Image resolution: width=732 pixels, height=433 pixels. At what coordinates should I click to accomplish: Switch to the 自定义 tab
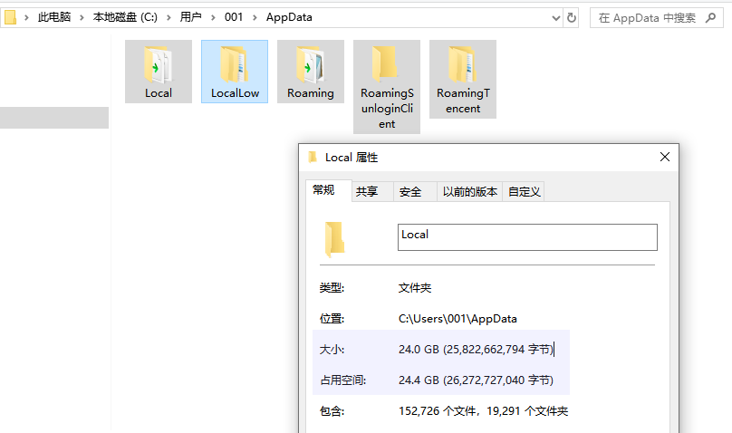tap(524, 192)
